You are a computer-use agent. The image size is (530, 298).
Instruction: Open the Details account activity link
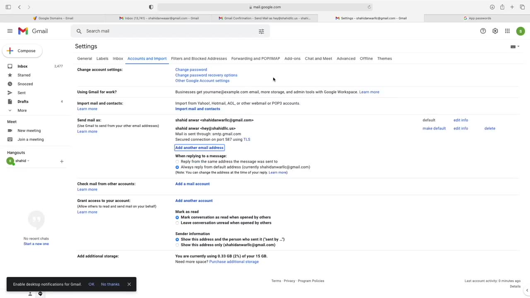[515, 286]
